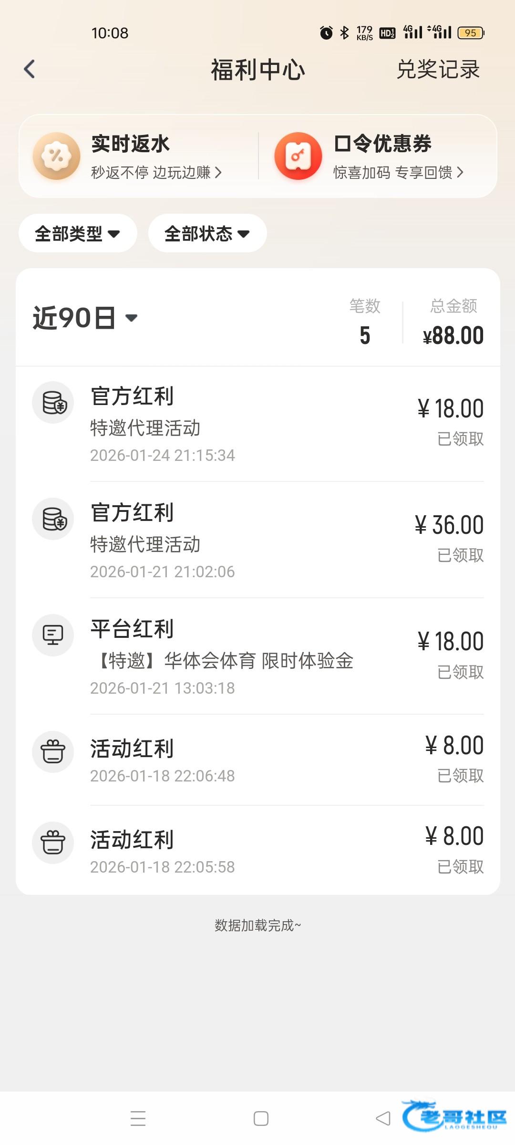Open the 惊喜加码 专享回馈 link
This screenshot has width=515, height=1145.
398,172
